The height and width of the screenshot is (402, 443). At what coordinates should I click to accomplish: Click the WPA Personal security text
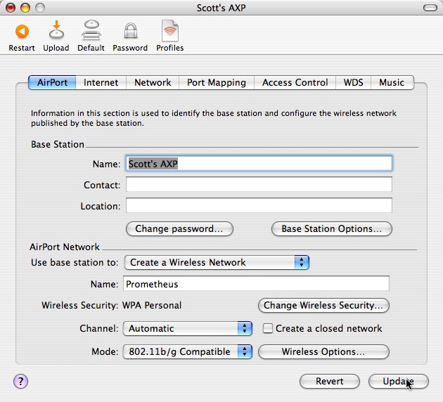(x=152, y=306)
